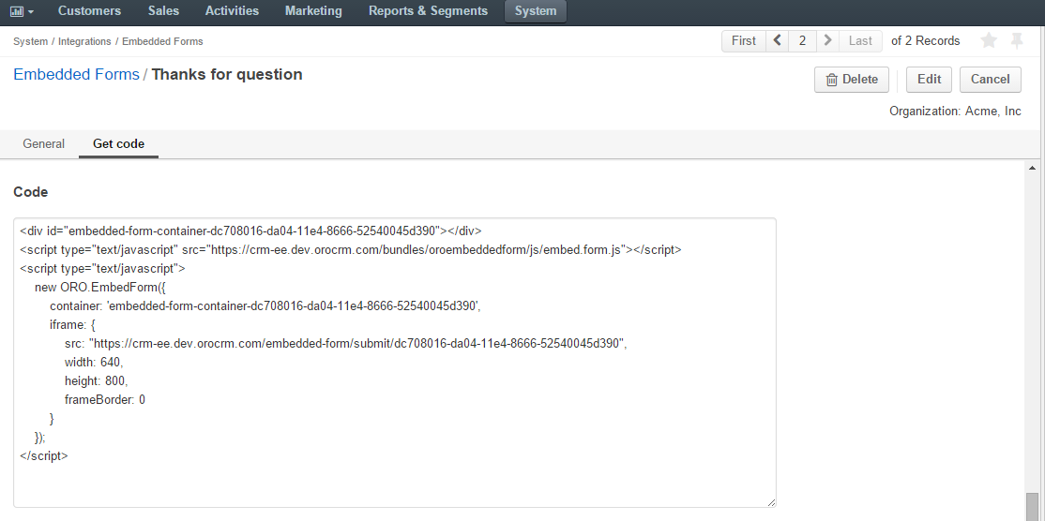The height and width of the screenshot is (521, 1045).
Task: Open the Activities menu
Action: [x=232, y=11]
